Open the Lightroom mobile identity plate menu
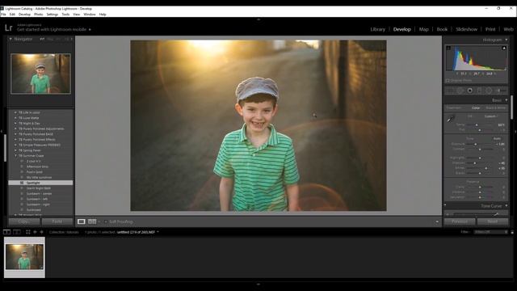 tap(90, 30)
